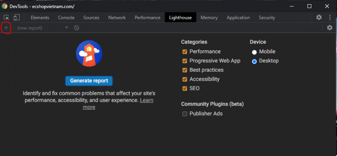Screen dimensions: 337x156
Task: Open DevTools settings gear beside the tabs
Action: tap(319, 17)
